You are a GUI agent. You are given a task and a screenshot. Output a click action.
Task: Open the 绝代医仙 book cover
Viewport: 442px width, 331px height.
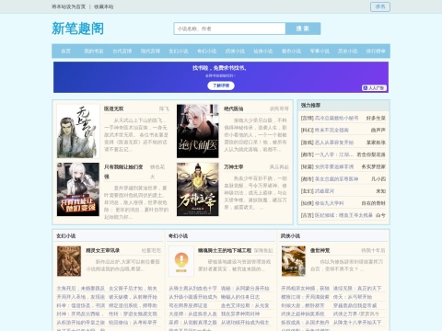tap(198, 131)
